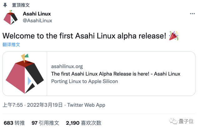Image resolution: width=200 pixels, height=130 pixels.
Task: Open the Alpha Release is here card title
Action: 115,74
